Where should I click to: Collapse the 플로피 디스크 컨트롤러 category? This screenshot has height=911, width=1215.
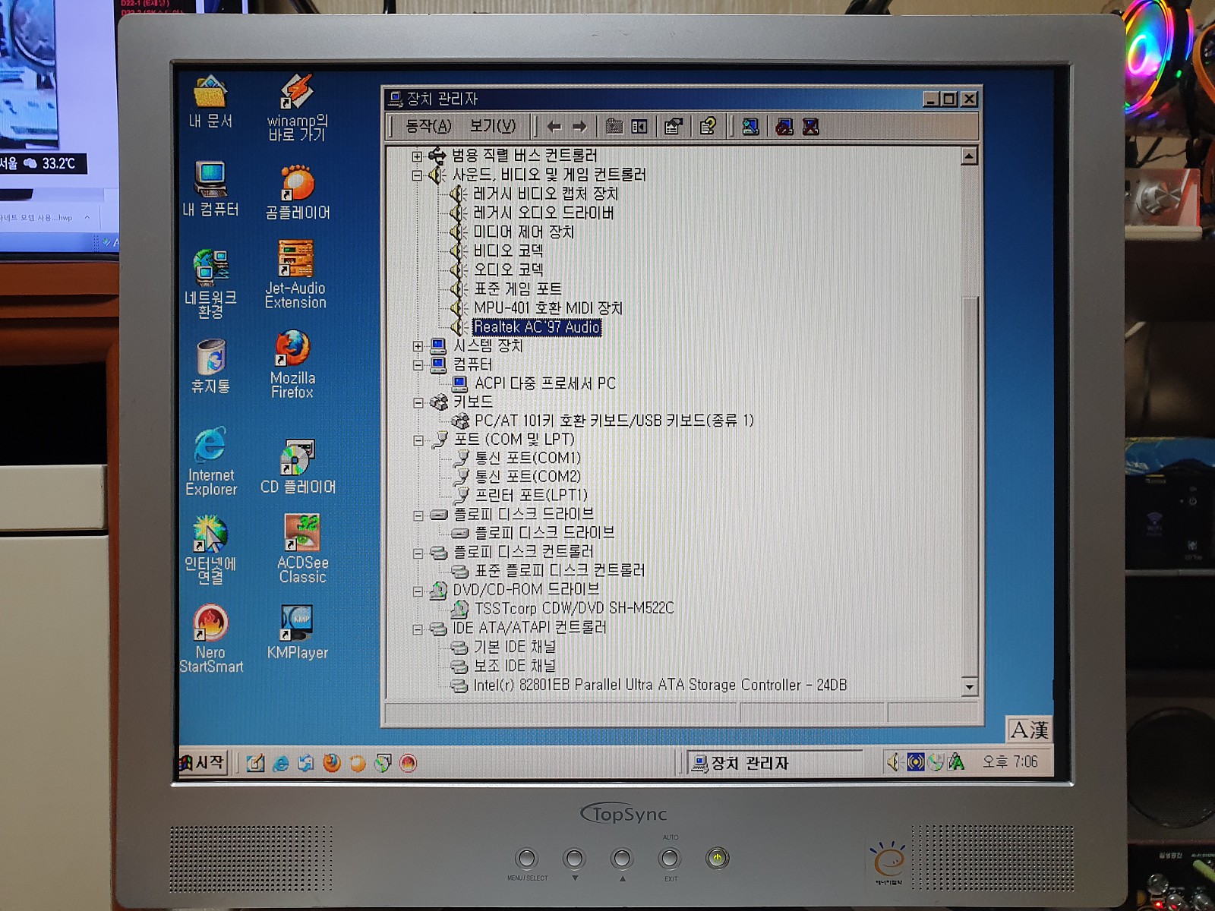(418, 553)
